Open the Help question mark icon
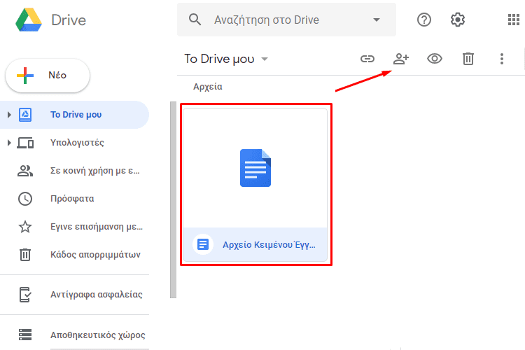The image size is (525, 350). click(424, 20)
